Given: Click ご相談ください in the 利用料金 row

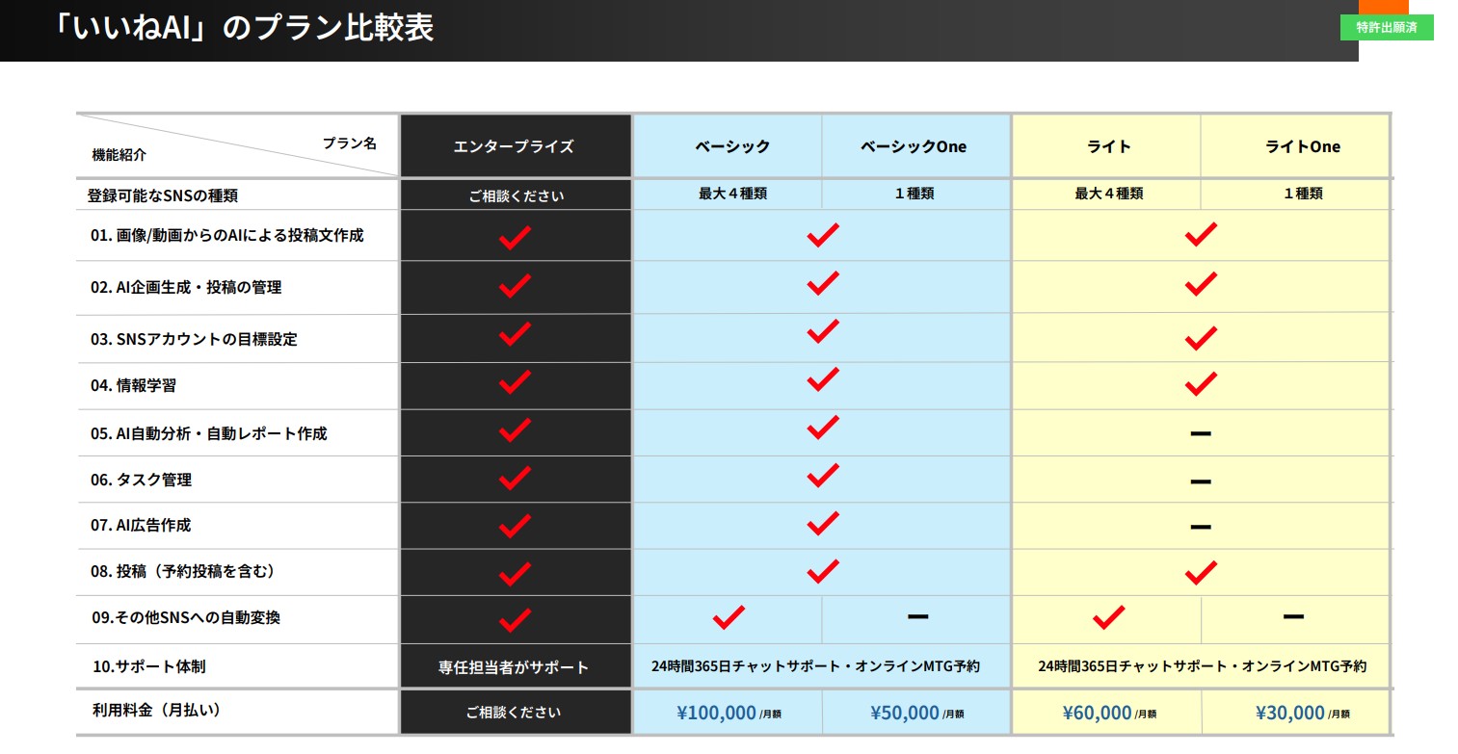Looking at the screenshot, I should (514, 714).
